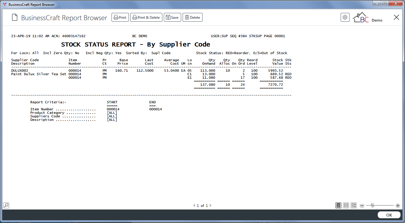Click the zoom out minus icon
The height and width of the screenshot is (223, 405).
point(362,206)
